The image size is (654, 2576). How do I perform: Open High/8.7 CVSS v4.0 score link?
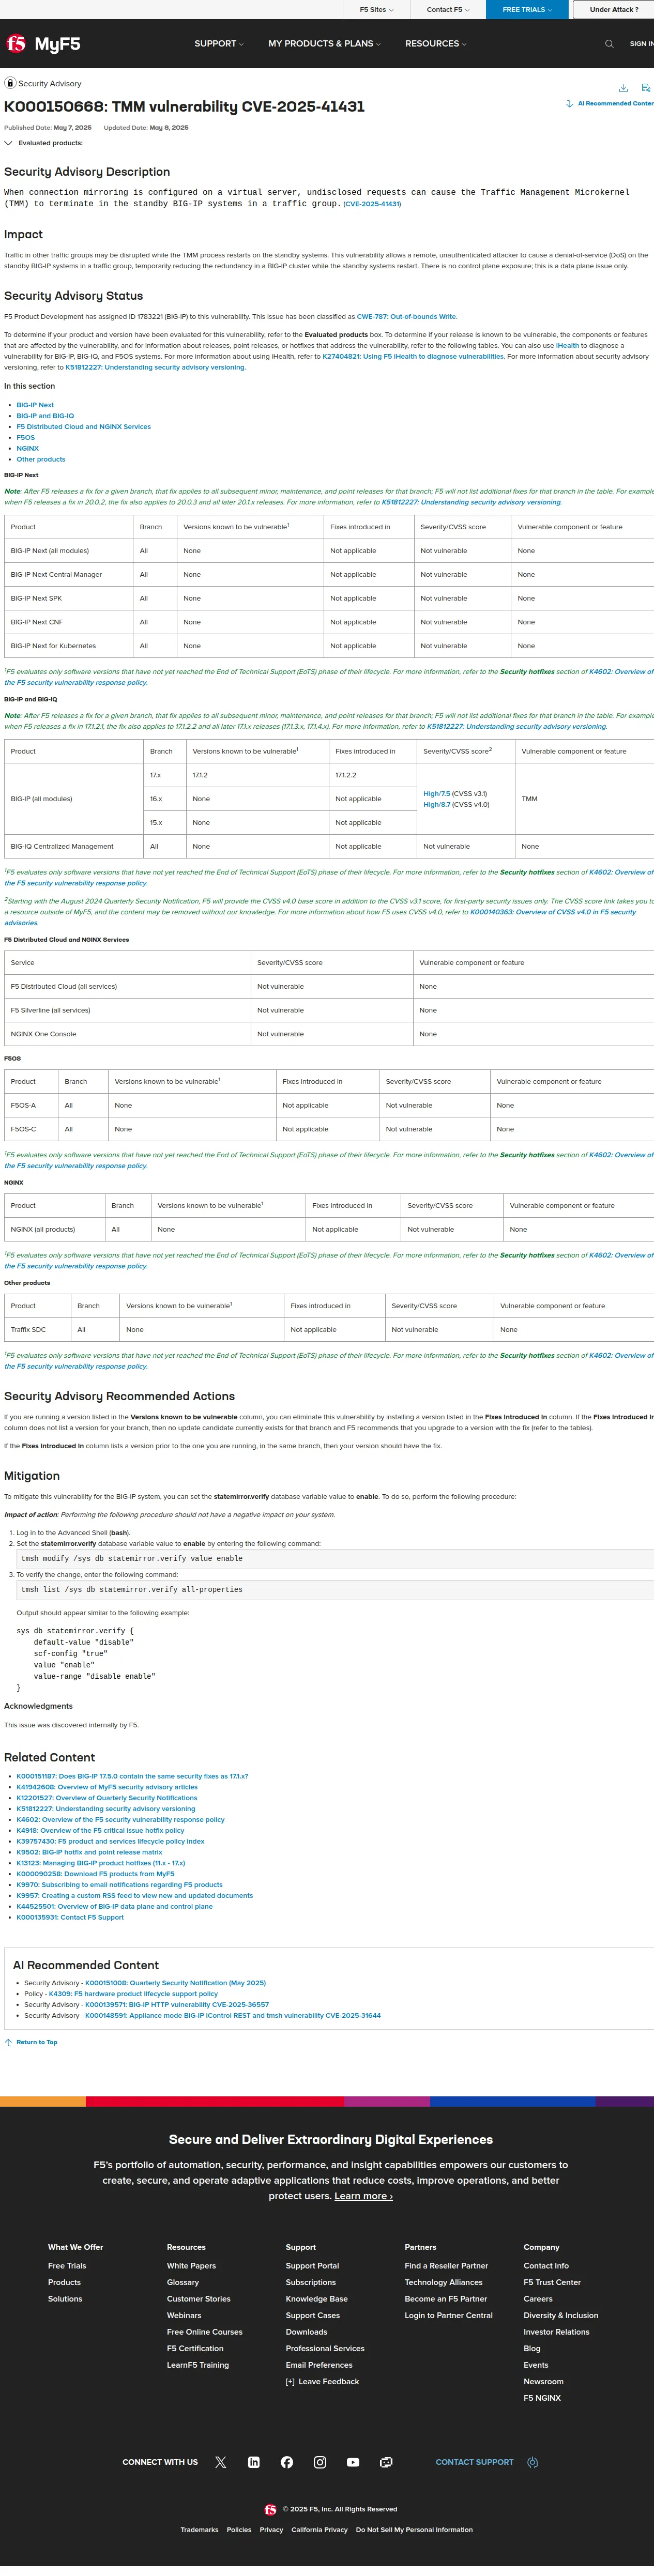pyautogui.click(x=436, y=805)
